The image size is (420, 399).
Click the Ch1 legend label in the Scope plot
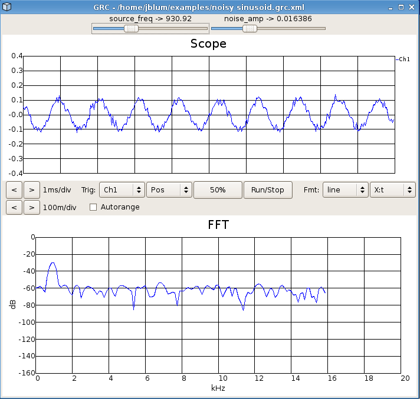[404, 59]
